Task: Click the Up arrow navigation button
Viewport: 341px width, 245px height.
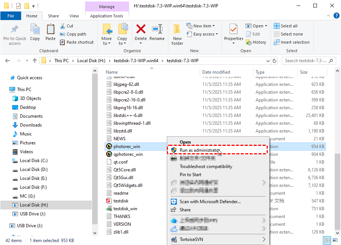Action: (x=35, y=61)
